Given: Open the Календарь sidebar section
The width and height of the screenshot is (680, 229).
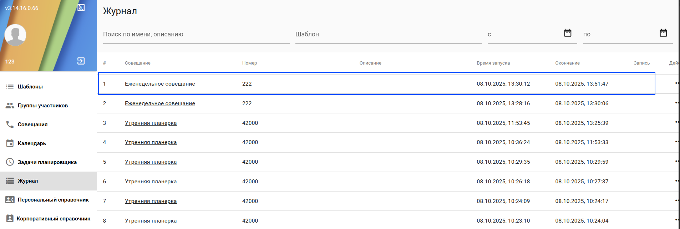Looking at the screenshot, I should coord(32,143).
